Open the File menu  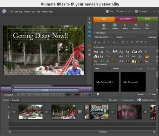point(12,12)
